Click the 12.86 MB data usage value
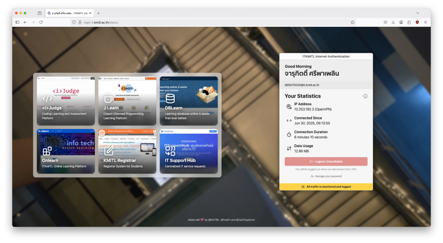 click(302, 151)
